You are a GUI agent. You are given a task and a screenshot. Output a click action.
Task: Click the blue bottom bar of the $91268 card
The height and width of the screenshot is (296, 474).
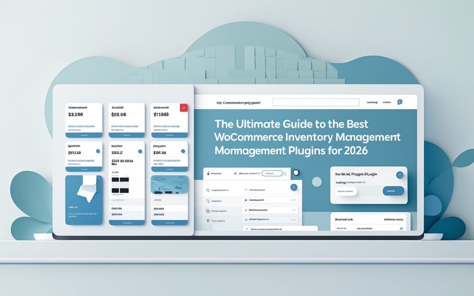84,169
